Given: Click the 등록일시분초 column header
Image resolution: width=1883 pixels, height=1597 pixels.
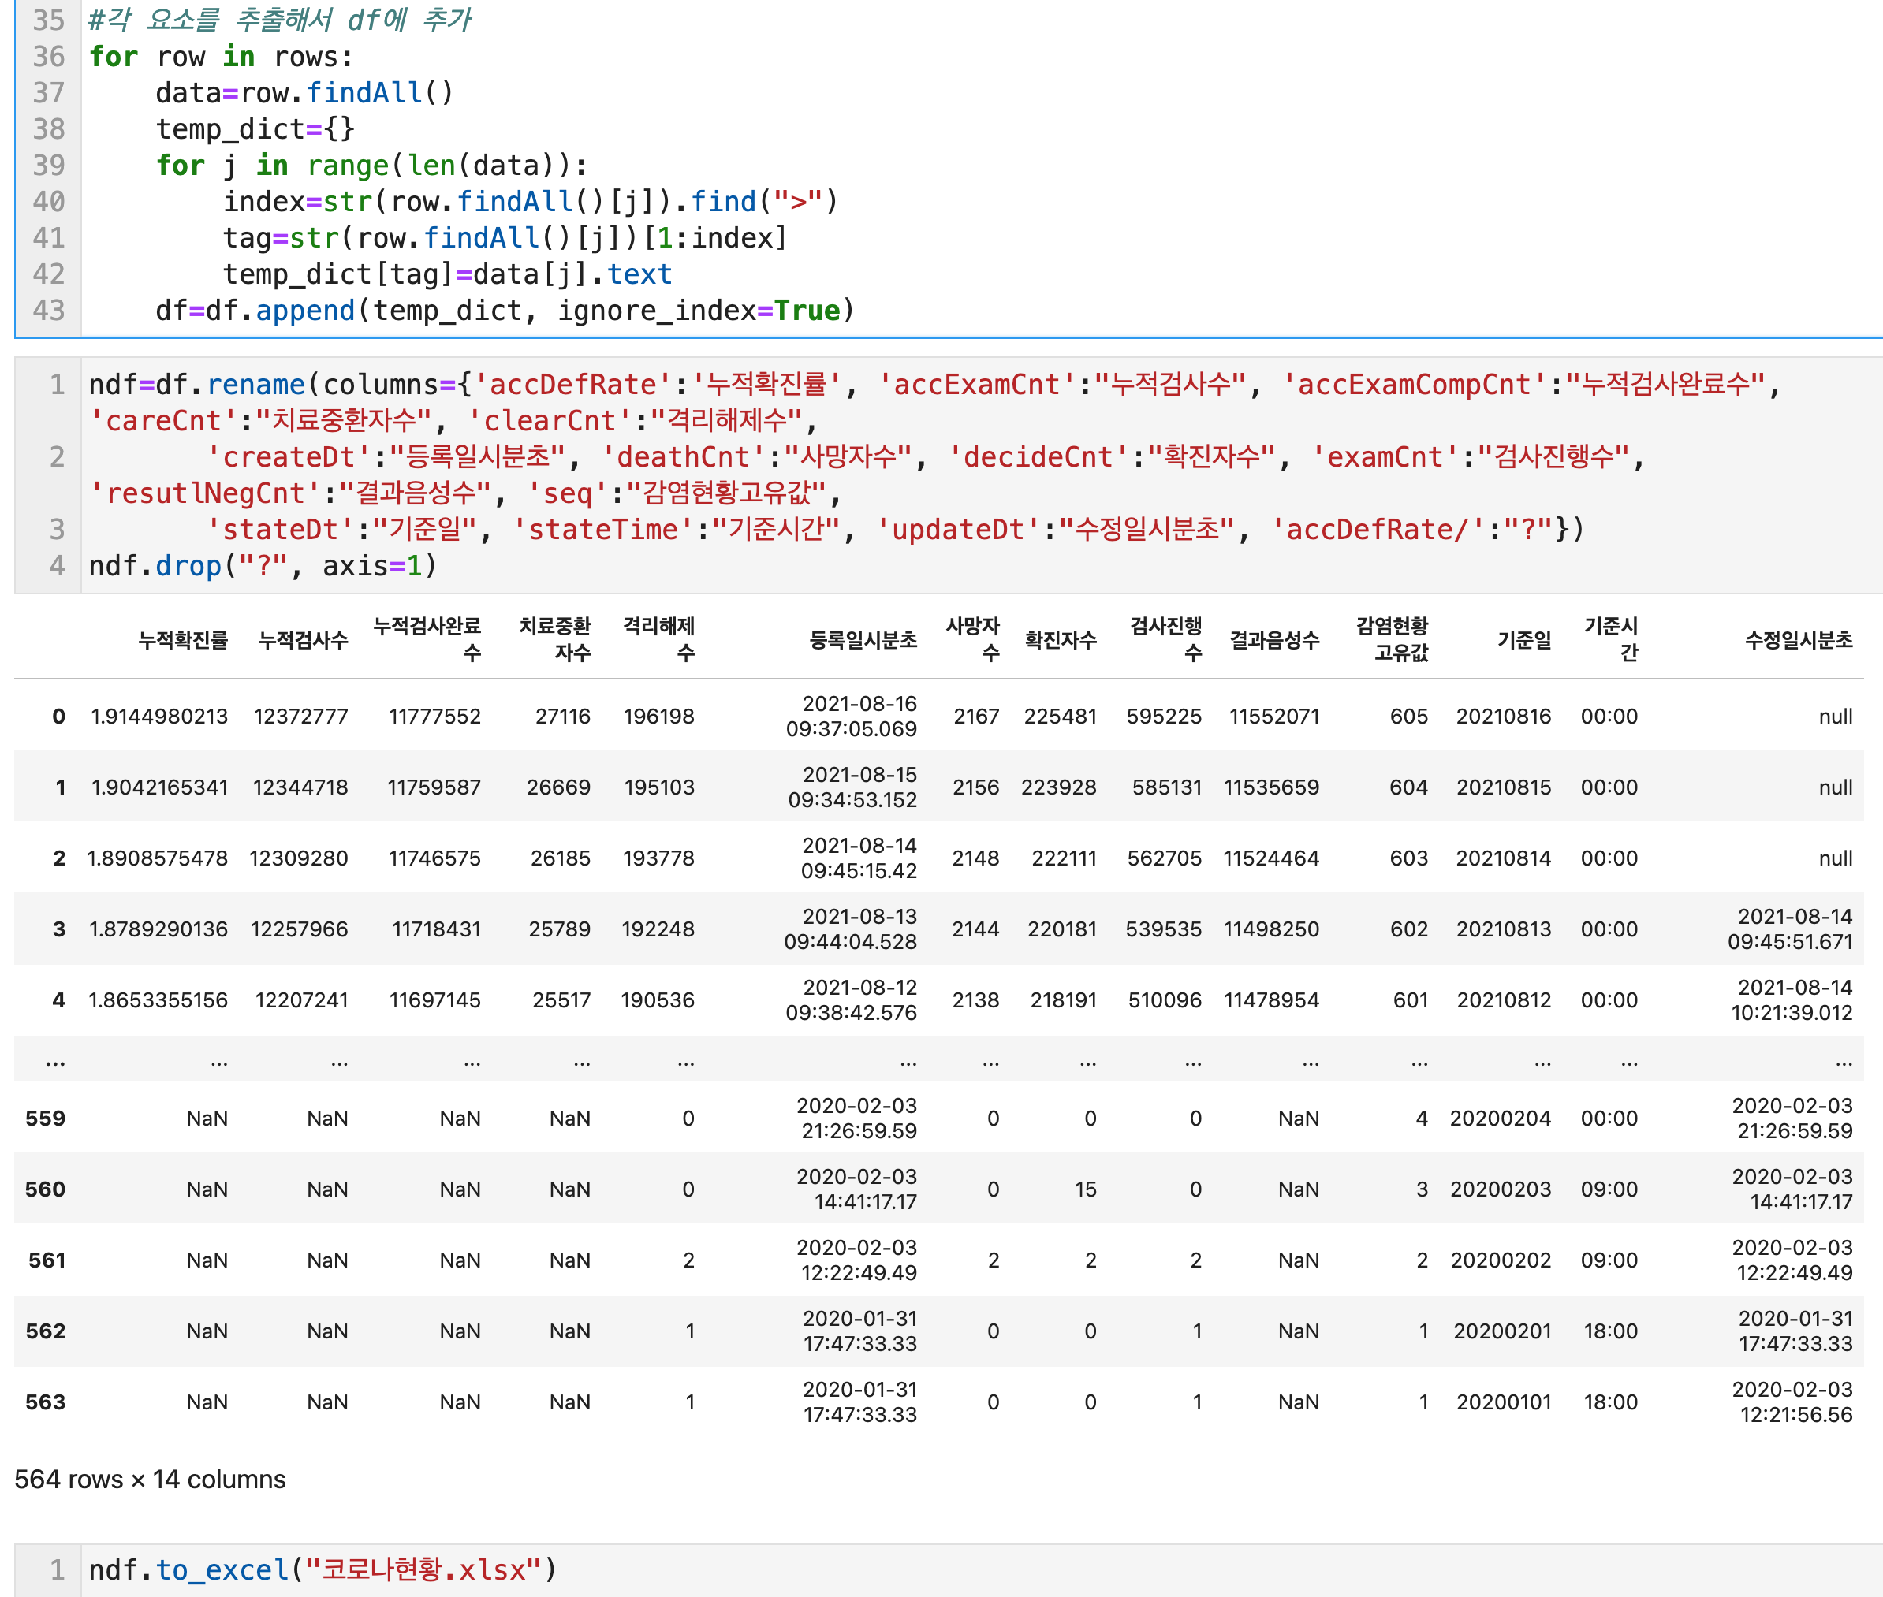Looking at the screenshot, I should [x=862, y=640].
